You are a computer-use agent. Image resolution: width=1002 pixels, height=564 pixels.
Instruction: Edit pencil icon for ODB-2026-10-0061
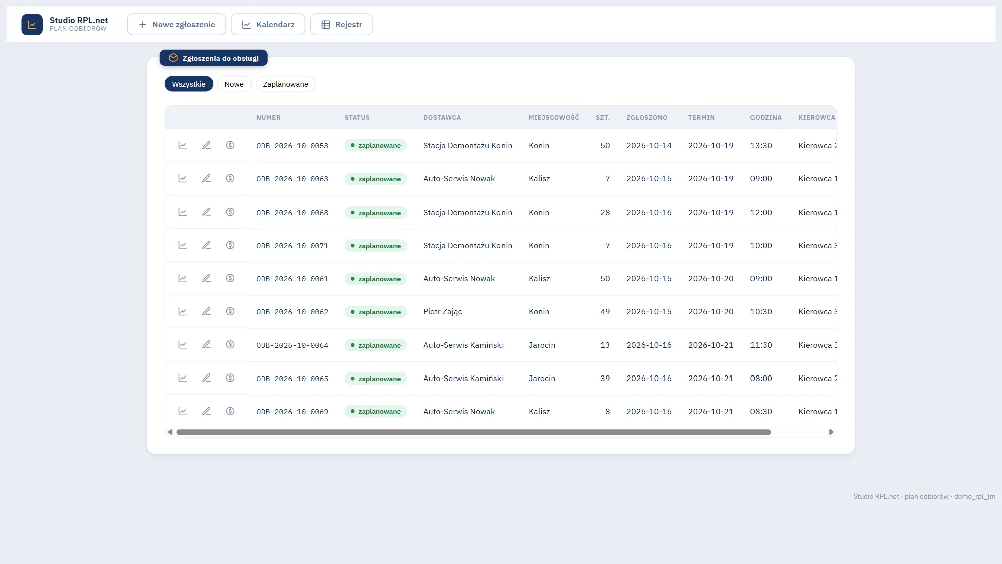(206, 278)
